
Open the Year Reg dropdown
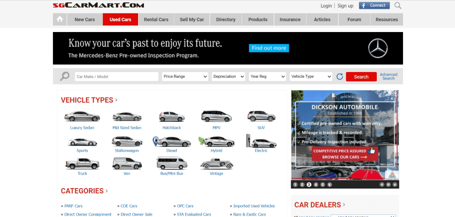click(x=267, y=76)
